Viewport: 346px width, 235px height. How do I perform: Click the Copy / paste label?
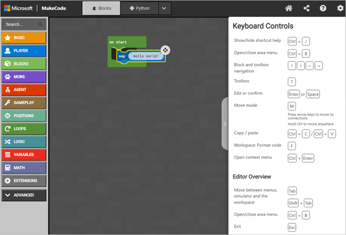246,133
